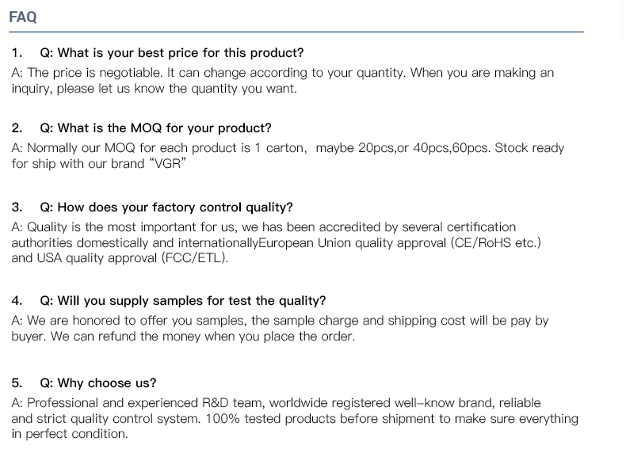Click the number 3 list marker
Screen dimensions: 626x468
(x=17, y=207)
